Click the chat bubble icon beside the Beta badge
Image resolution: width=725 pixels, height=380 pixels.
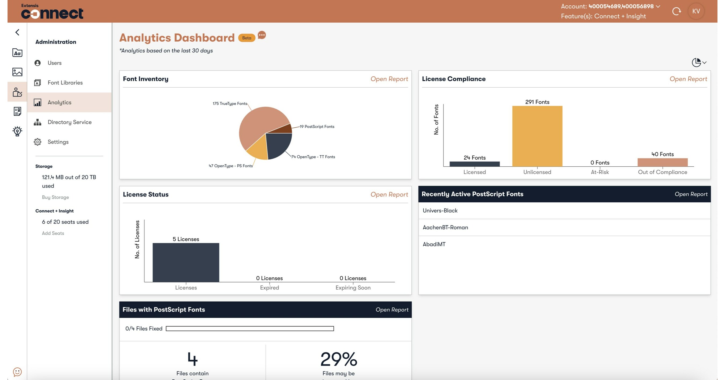coord(262,35)
